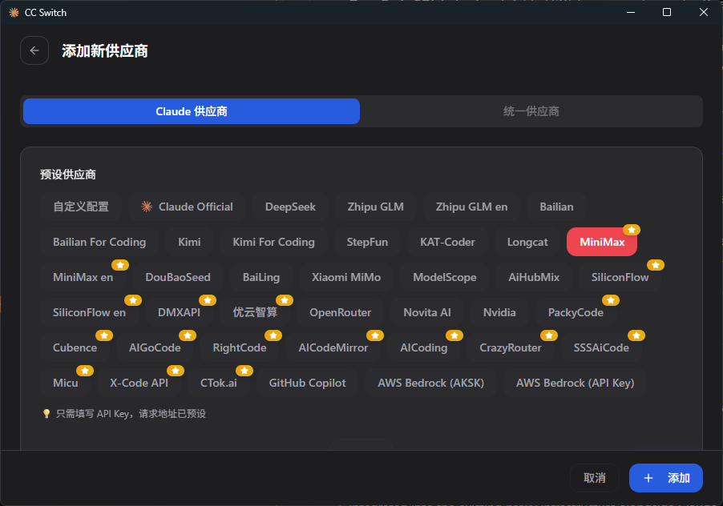This screenshot has height=506, width=723.
Task: Select the Zhipu GLM en preset
Action: tap(471, 207)
